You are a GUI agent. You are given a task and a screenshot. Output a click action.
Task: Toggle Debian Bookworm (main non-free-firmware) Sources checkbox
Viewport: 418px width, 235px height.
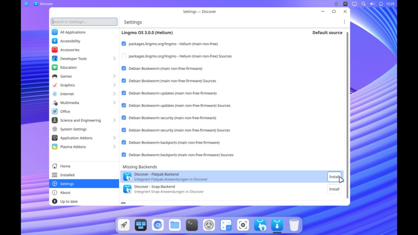[x=124, y=80]
